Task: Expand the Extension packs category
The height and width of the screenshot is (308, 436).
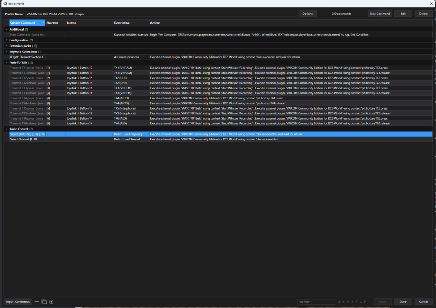Action: coord(7,46)
